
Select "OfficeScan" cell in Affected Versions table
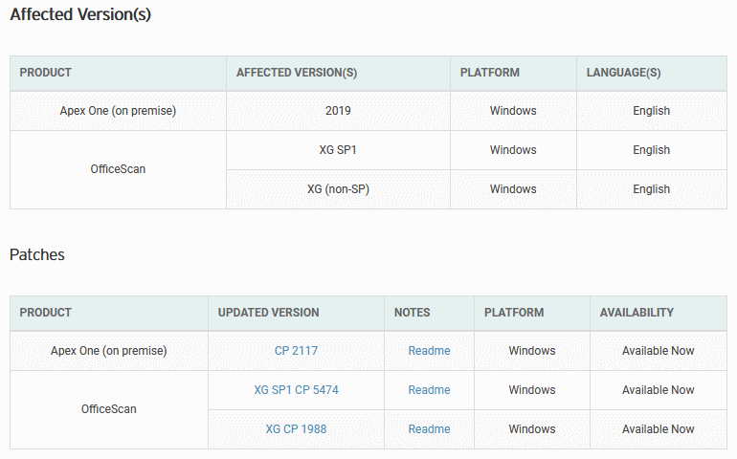[118, 169]
